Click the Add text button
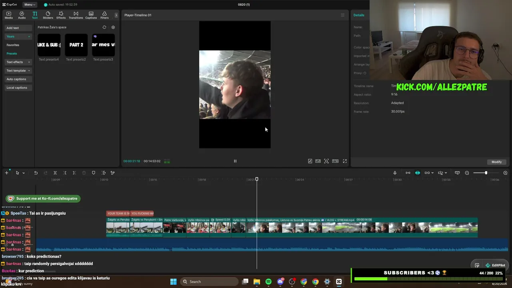The image size is (512, 288). click(x=18, y=28)
